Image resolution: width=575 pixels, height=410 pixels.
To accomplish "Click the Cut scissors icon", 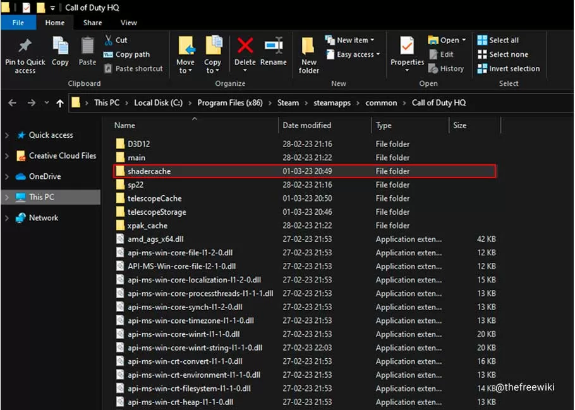I will click(x=108, y=40).
